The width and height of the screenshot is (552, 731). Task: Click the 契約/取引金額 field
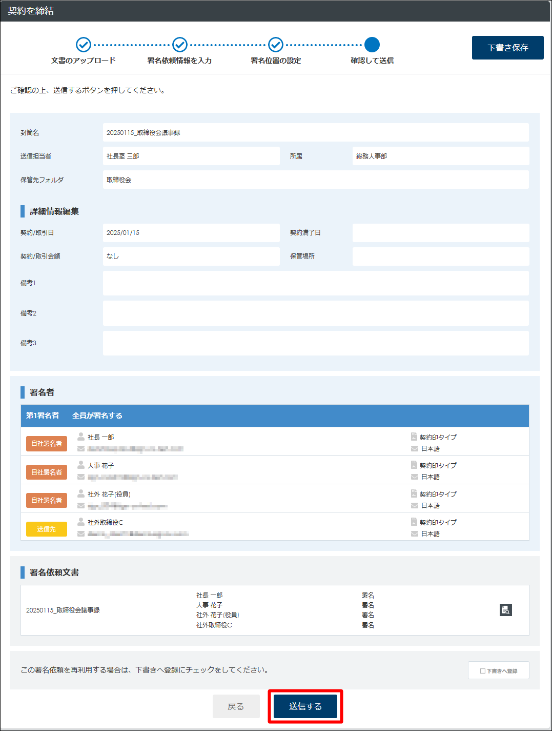[191, 256]
